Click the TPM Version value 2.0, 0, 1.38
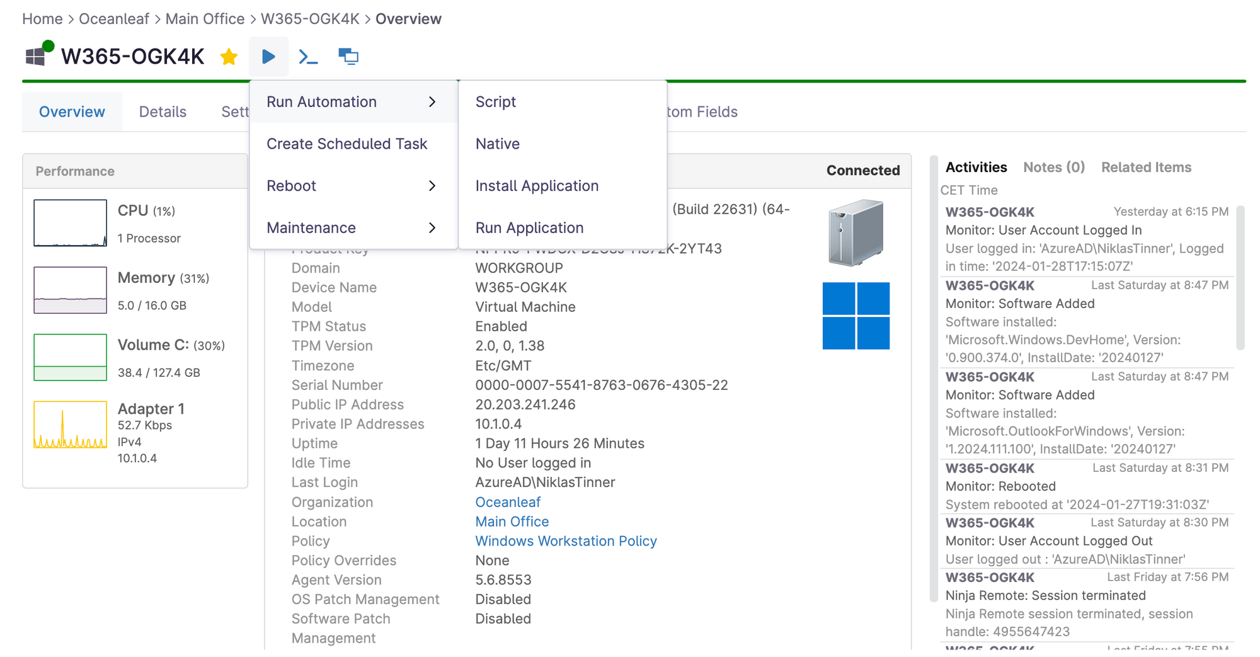The width and height of the screenshot is (1260, 657). 510,346
